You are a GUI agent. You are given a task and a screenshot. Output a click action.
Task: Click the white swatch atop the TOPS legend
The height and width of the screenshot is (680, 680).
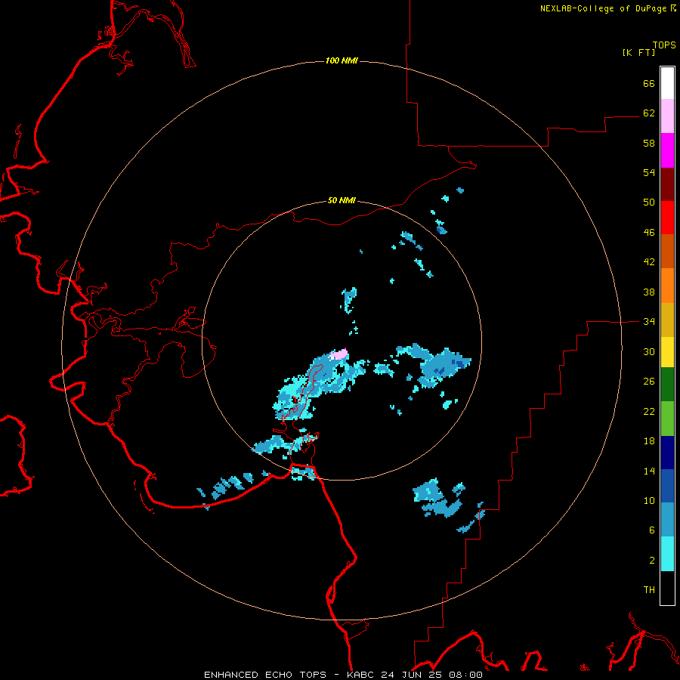(667, 83)
